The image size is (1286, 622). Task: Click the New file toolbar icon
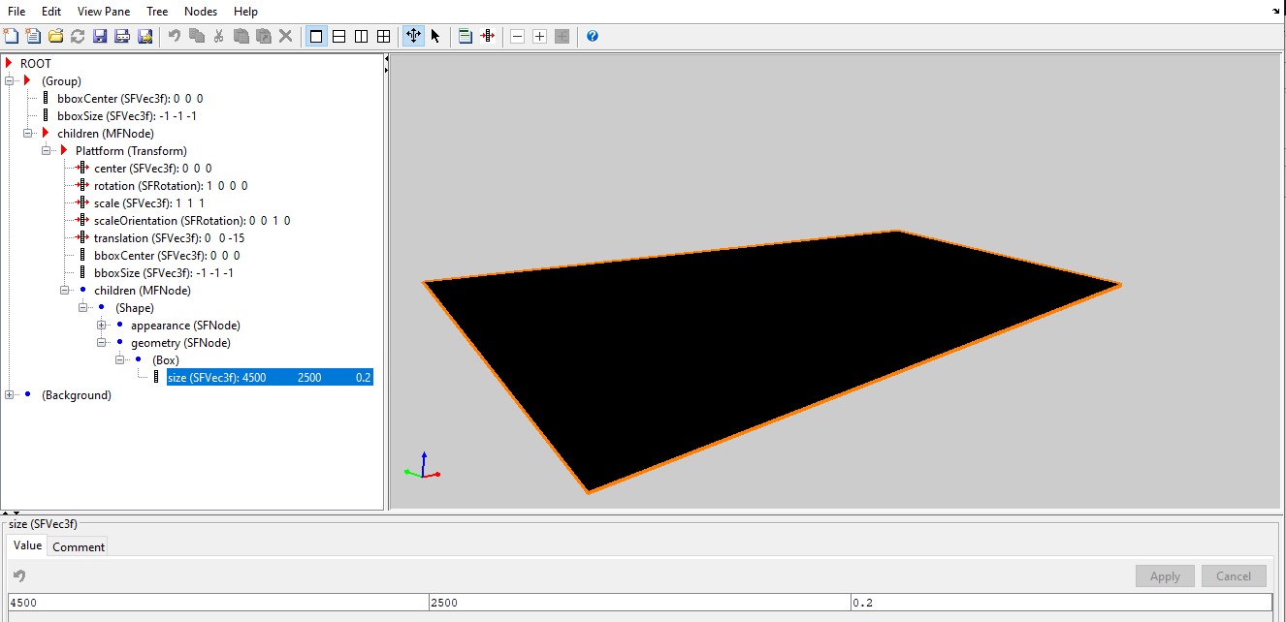(x=12, y=36)
